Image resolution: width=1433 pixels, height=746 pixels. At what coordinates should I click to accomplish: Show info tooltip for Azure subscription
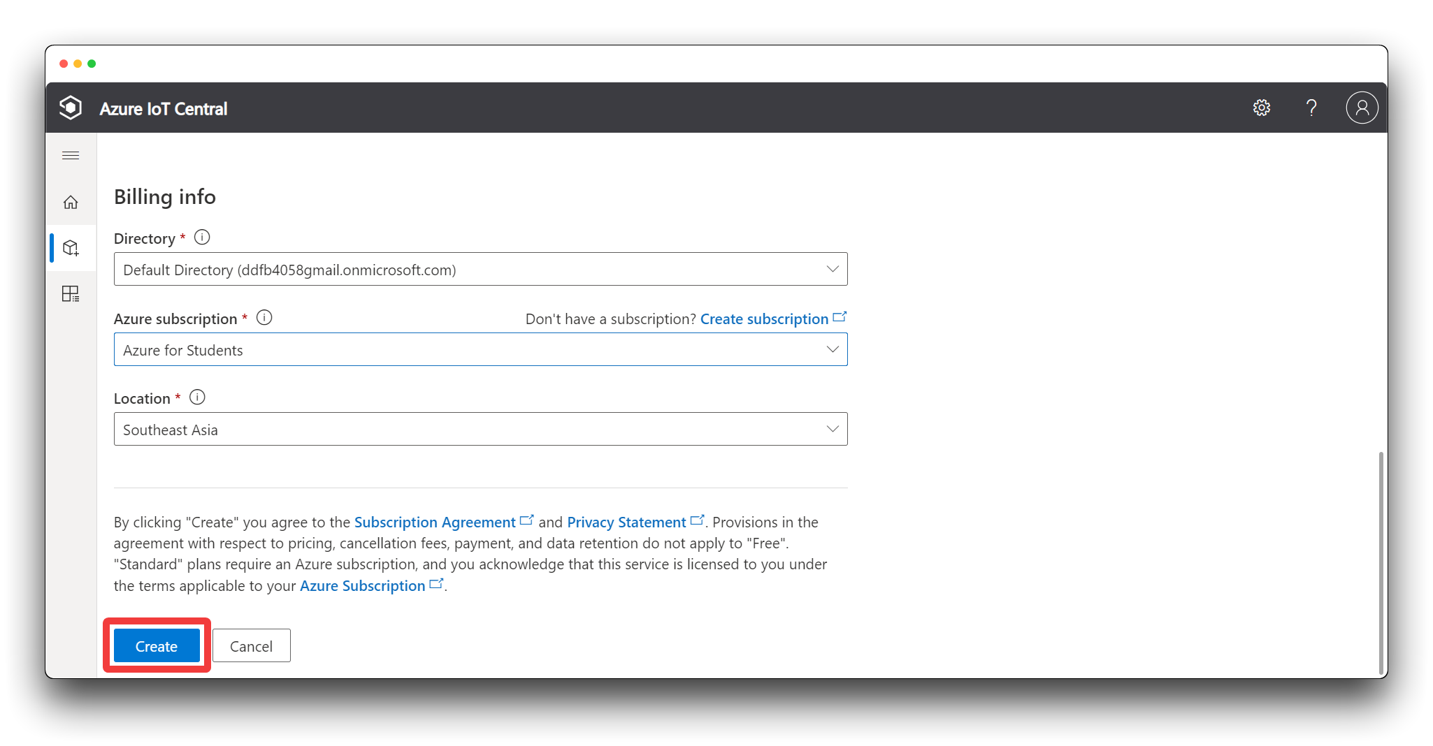(x=264, y=318)
